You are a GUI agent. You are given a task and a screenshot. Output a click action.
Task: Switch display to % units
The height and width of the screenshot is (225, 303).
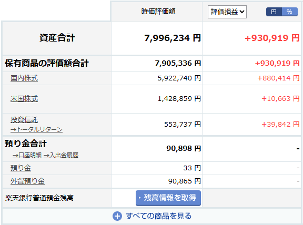(289, 12)
